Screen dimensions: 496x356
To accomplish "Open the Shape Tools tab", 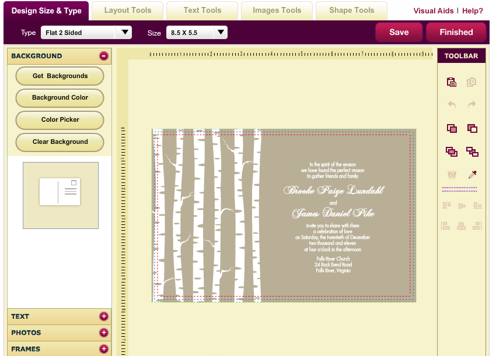I will [x=351, y=10].
